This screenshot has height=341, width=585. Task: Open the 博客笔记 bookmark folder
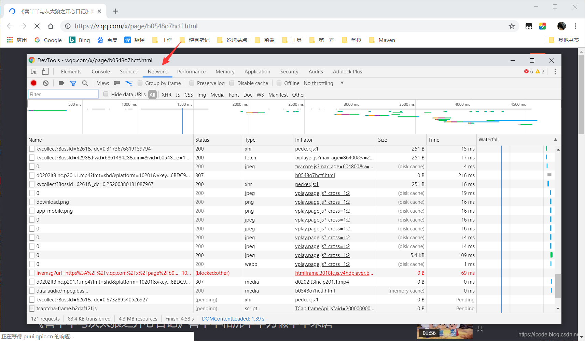(x=195, y=40)
